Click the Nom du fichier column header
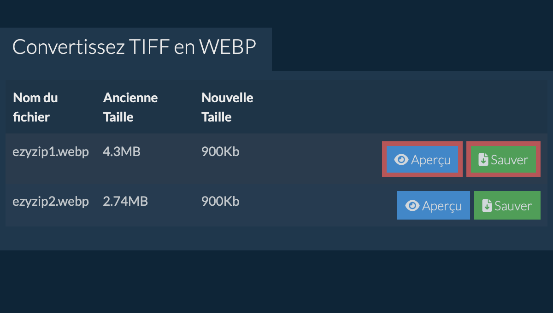The width and height of the screenshot is (553, 313). 35,107
